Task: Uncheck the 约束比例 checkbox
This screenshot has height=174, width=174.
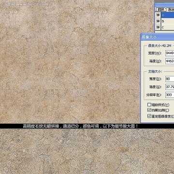Action: tap(149, 110)
